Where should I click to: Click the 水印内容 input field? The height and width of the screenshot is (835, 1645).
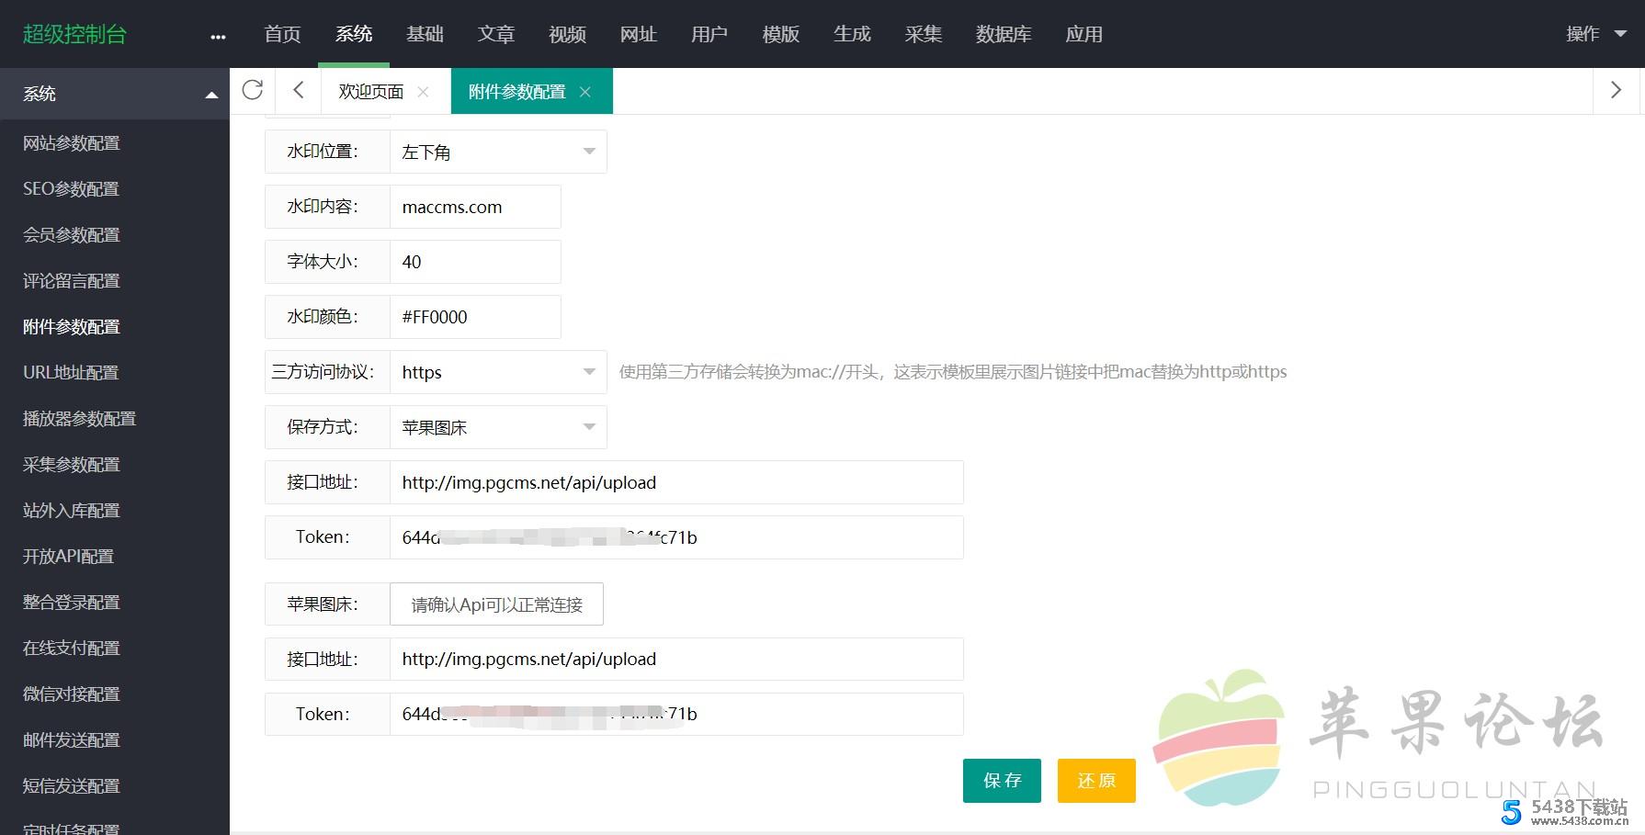pos(474,207)
